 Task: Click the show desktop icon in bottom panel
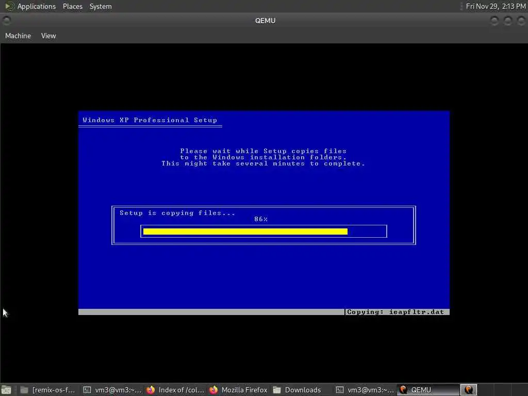click(x=6, y=390)
